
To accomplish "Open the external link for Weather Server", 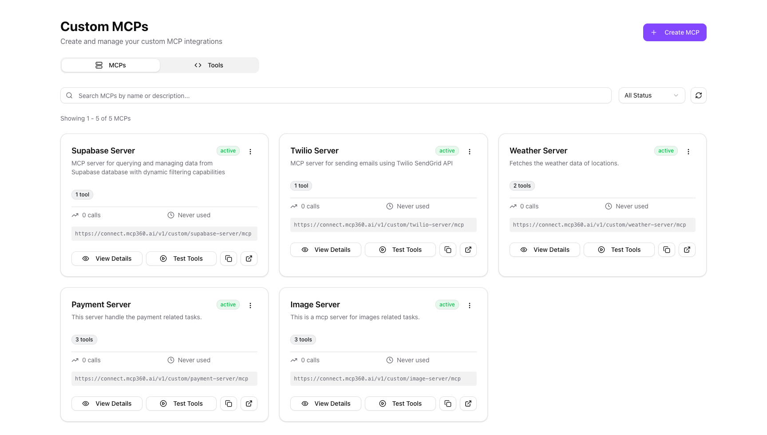I will pyautogui.click(x=687, y=250).
